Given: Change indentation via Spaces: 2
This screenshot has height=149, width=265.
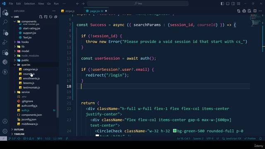Looking at the screenshot, I should point(198,139).
